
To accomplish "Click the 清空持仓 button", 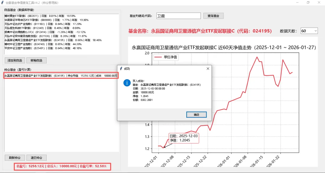I will tap(36, 158).
